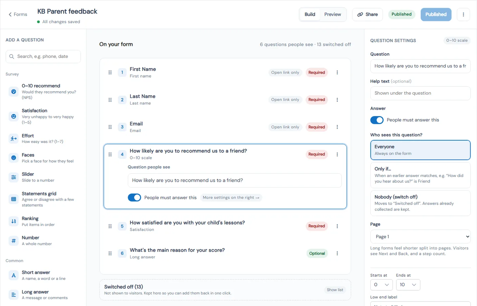
Task: Click 'Open link only' tag on First Name
Action: pos(285,73)
